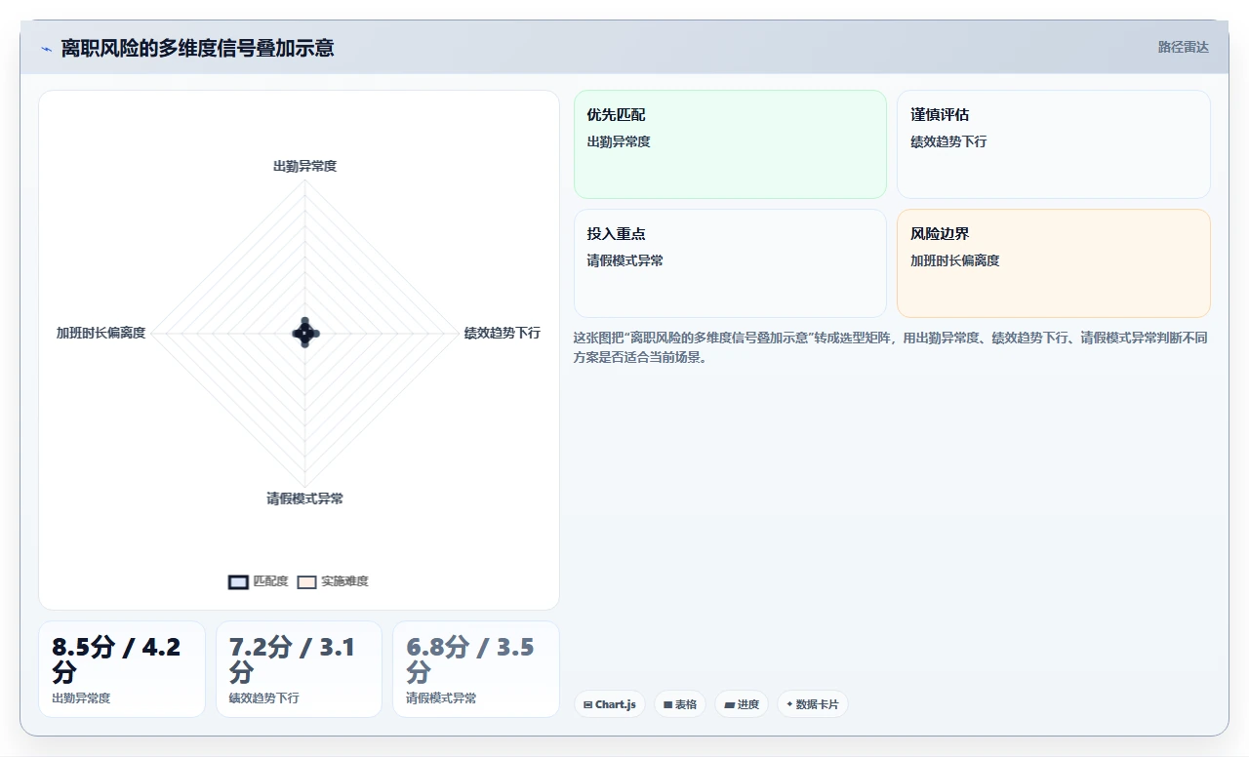The width and height of the screenshot is (1249, 757).
Task: Click the 绩效趋势下行 radar axis label
Action: [x=502, y=333]
